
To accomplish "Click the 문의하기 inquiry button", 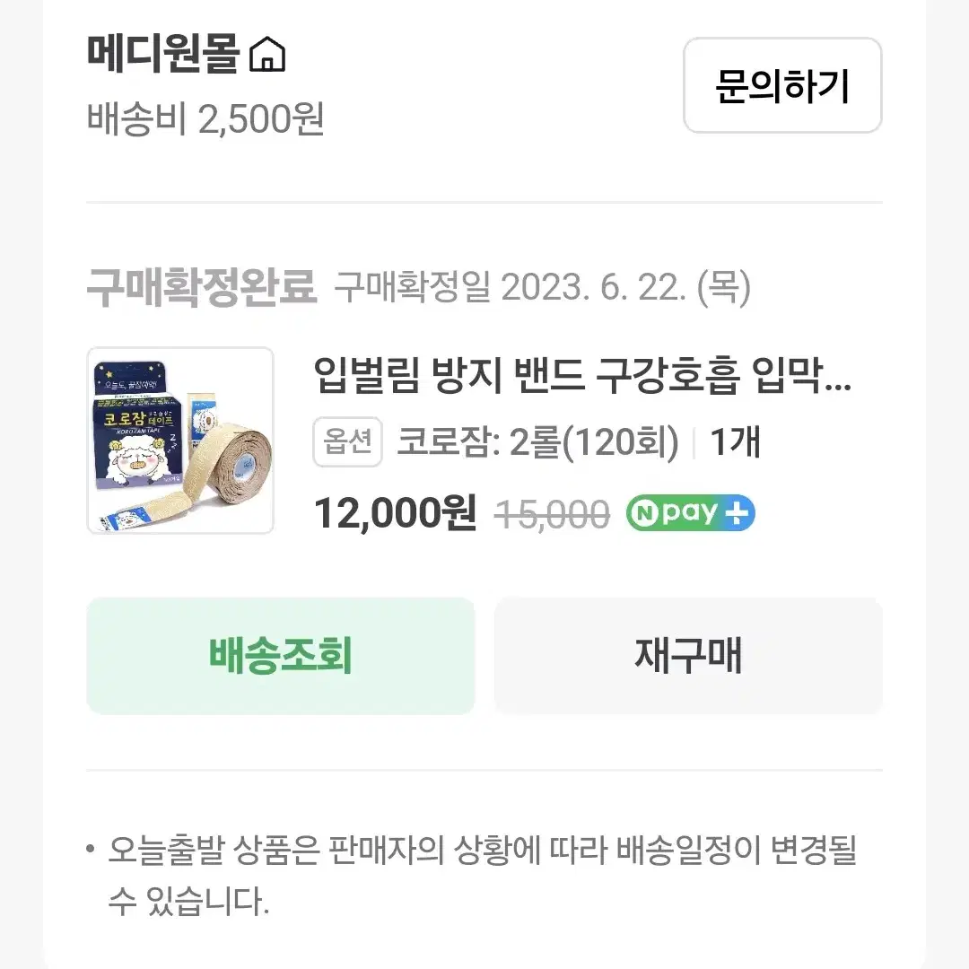I will [x=782, y=85].
